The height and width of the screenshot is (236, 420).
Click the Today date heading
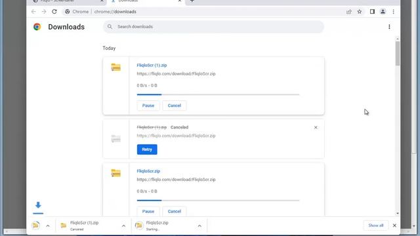click(x=109, y=48)
